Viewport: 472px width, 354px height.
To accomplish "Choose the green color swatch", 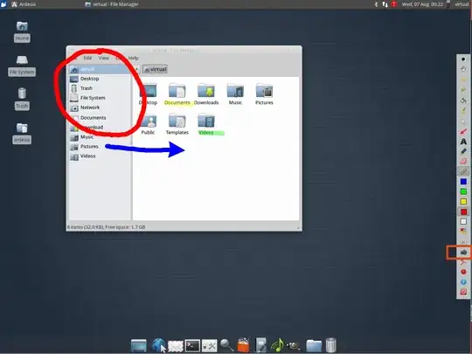I will click(463, 191).
